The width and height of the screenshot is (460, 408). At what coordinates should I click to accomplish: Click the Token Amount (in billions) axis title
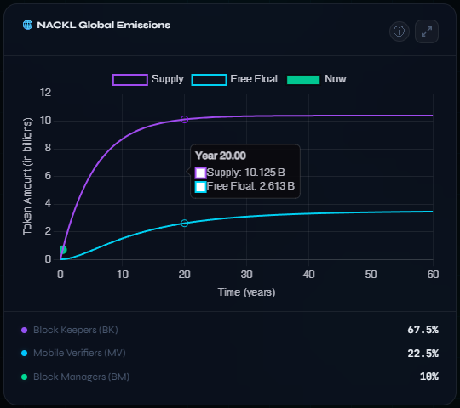[27, 177]
